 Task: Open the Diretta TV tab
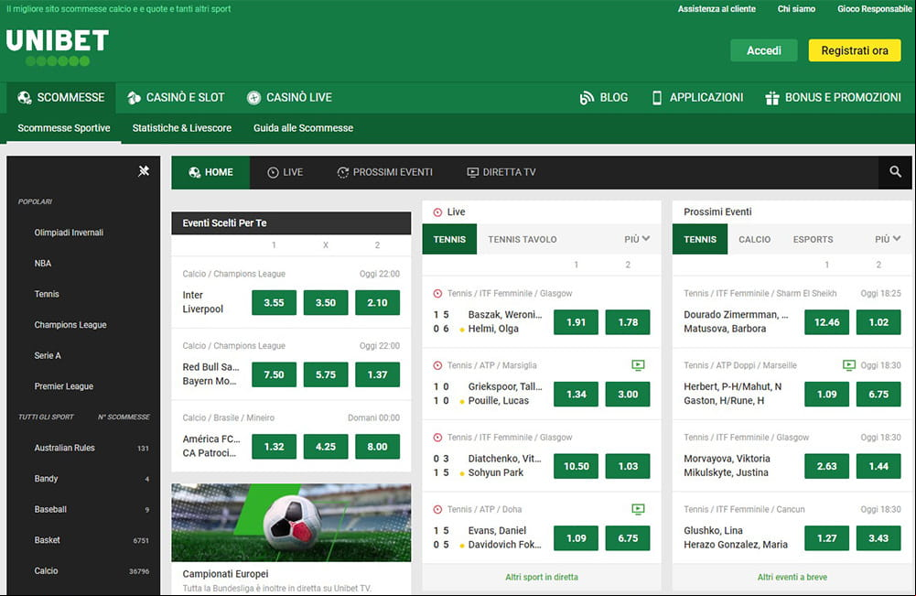tap(501, 172)
